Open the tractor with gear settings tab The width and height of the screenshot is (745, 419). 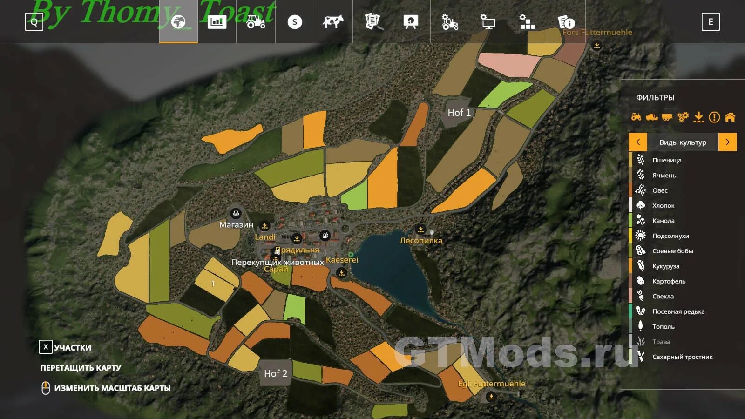point(450,22)
